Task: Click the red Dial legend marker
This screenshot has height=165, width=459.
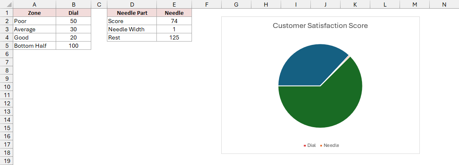Action: point(305,145)
